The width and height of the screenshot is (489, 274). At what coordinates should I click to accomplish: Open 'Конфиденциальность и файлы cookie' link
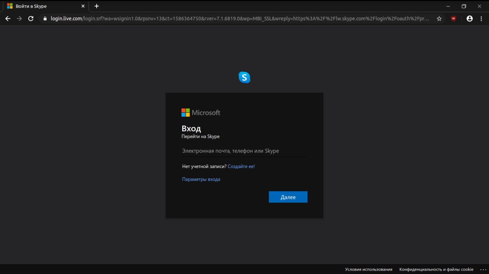point(436,269)
